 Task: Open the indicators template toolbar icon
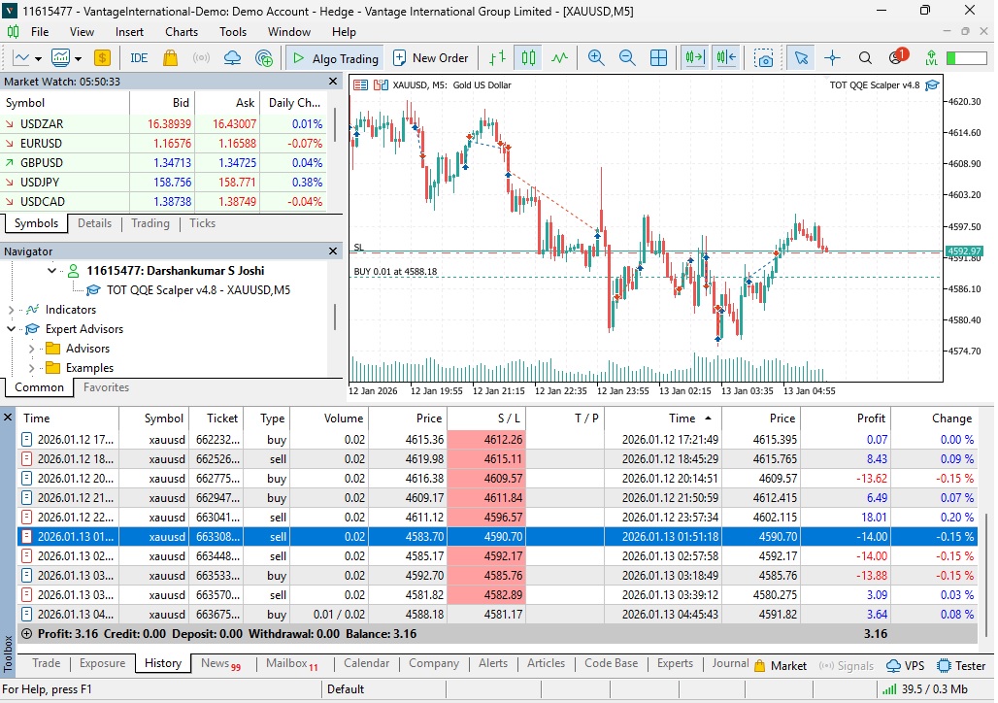tap(60, 58)
